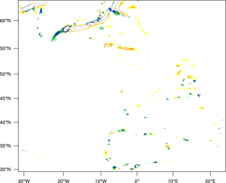Image resolution: width=226 pixels, height=183 pixels.
Task: Click the 40°N latitude label
Action: click(5, 122)
